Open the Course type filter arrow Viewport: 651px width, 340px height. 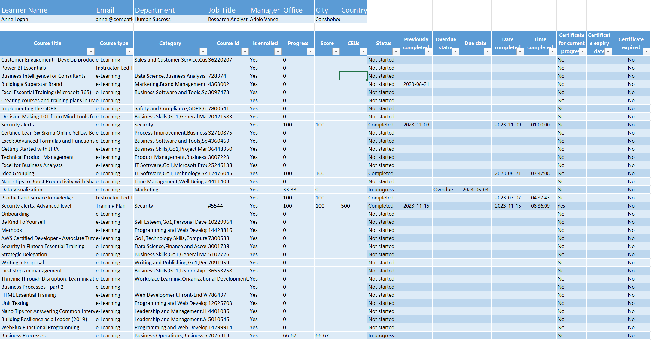pyautogui.click(x=129, y=51)
